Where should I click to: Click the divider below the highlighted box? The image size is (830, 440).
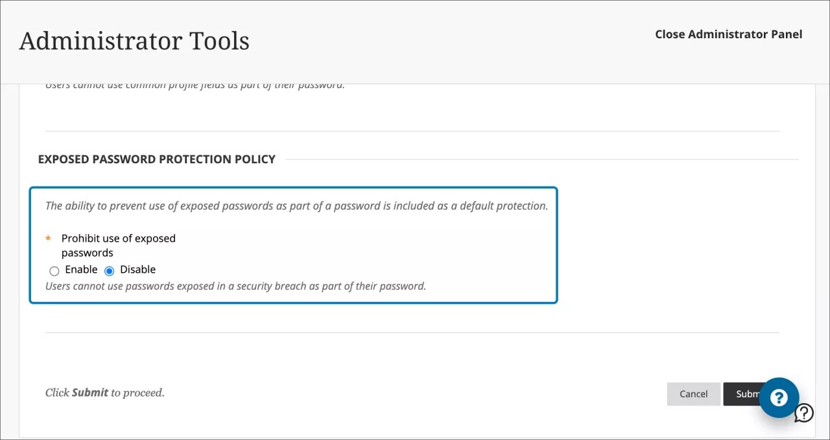412,332
